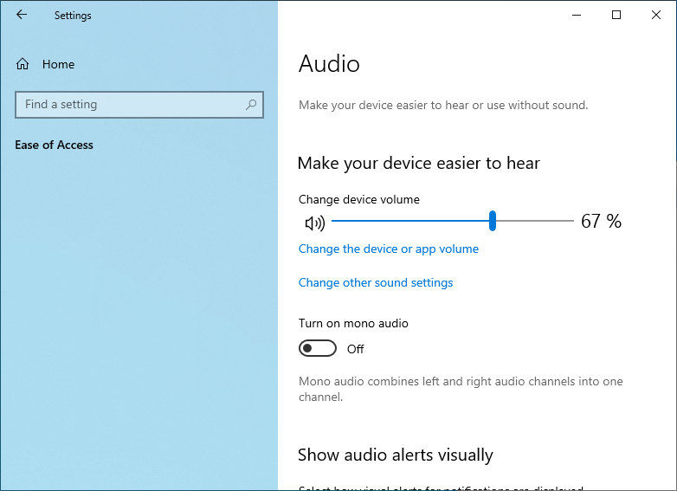This screenshot has height=491, width=677.
Task: Click the "Off" label beside the mono toggle
Action: (355, 349)
